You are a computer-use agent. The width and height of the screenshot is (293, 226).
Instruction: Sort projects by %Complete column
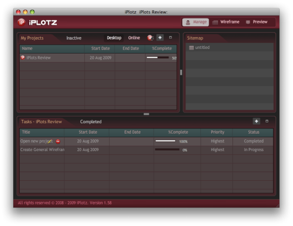click(161, 49)
